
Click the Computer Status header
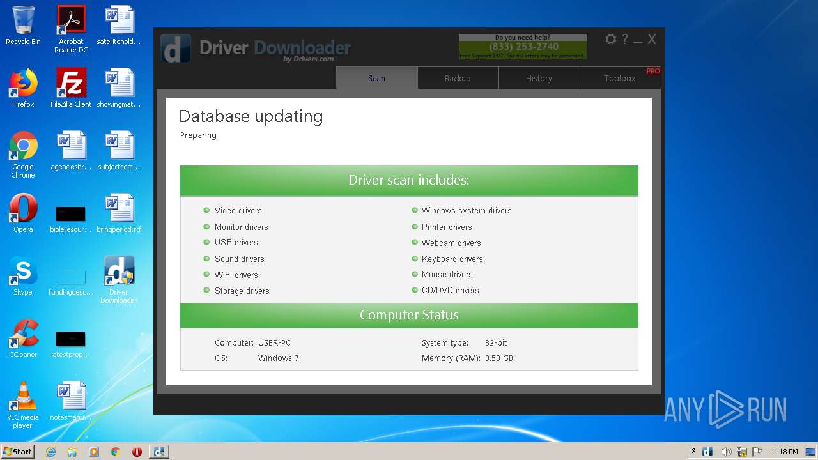pyautogui.click(x=409, y=315)
